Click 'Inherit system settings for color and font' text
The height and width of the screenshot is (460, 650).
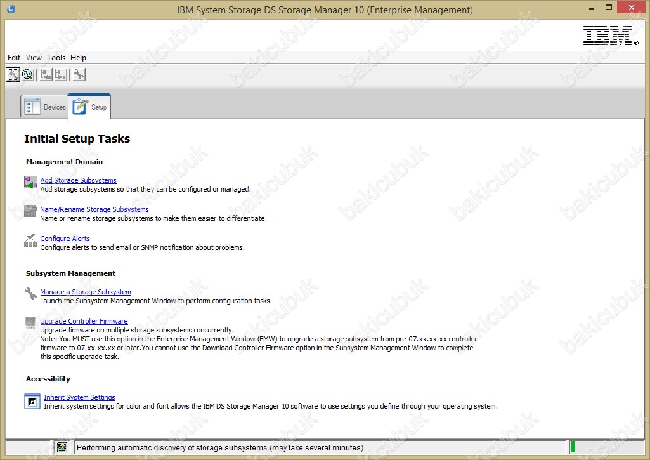tap(271, 406)
